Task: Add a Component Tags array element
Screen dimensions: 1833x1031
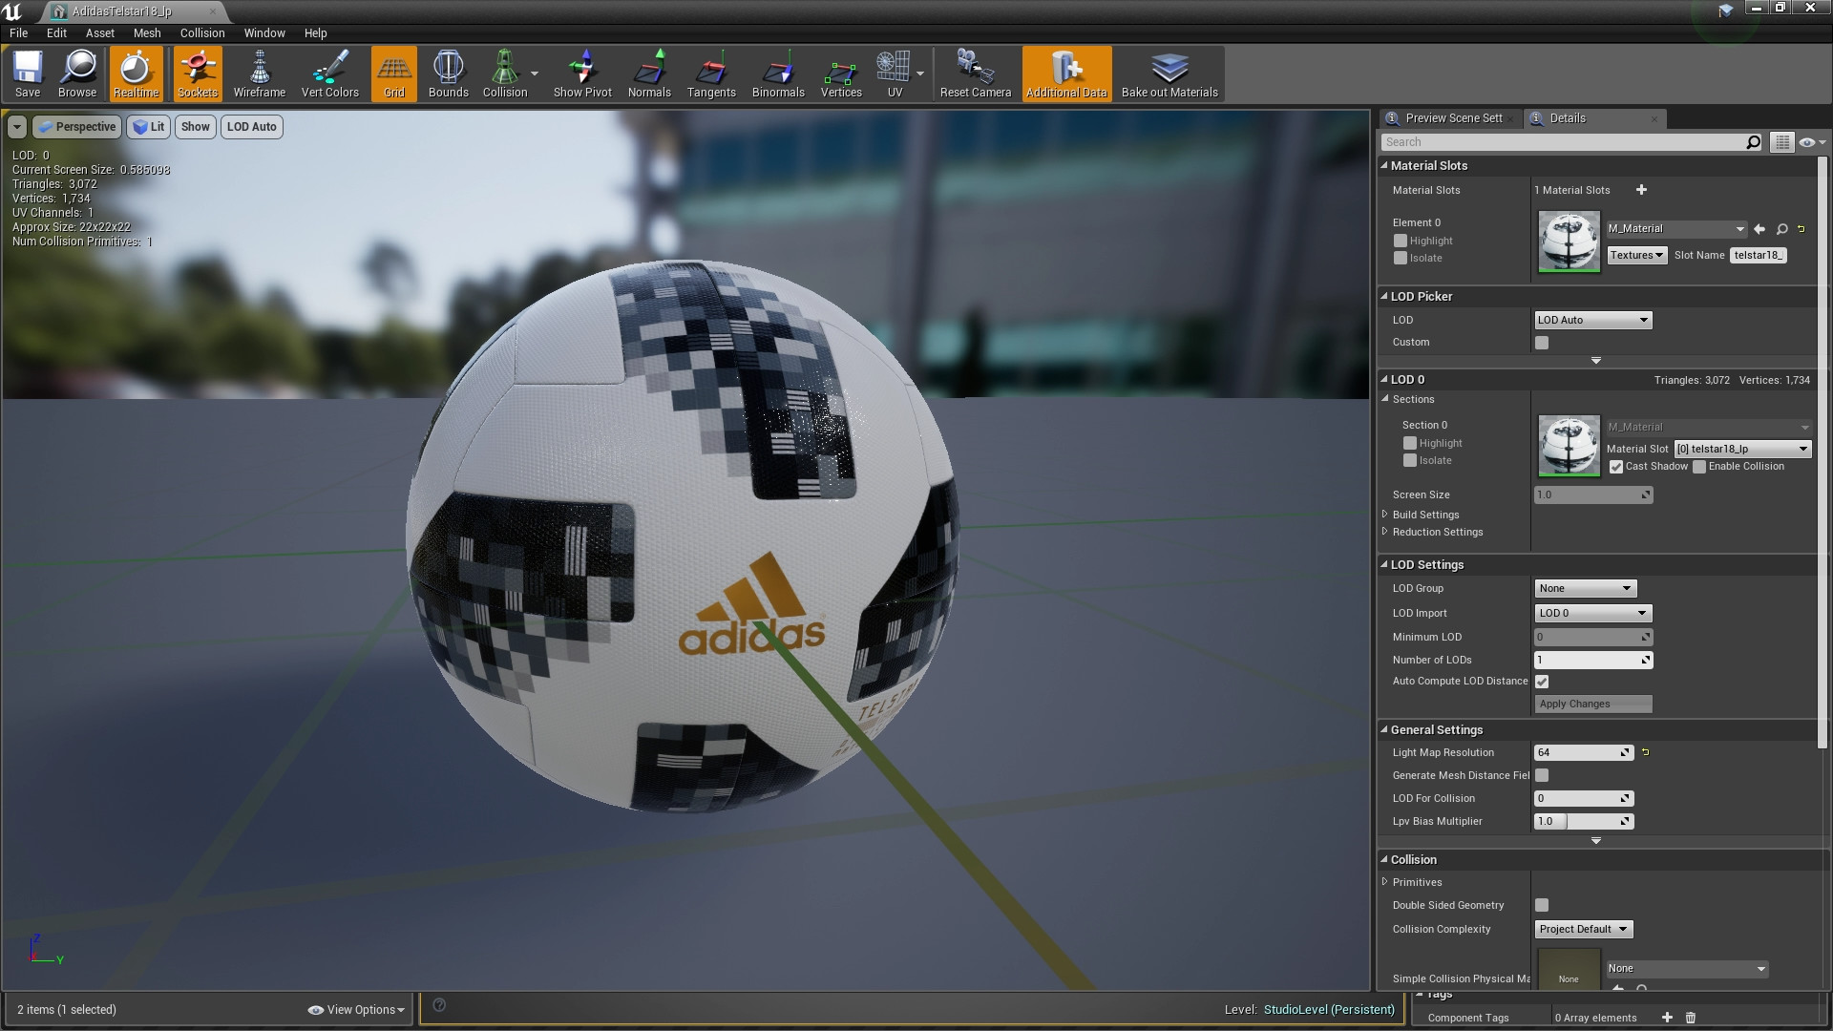Action: pos(1667,1018)
